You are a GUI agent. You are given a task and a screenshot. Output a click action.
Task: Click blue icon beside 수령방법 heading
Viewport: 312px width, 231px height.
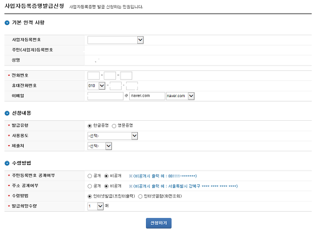pyautogui.click(x=7, y=163)
